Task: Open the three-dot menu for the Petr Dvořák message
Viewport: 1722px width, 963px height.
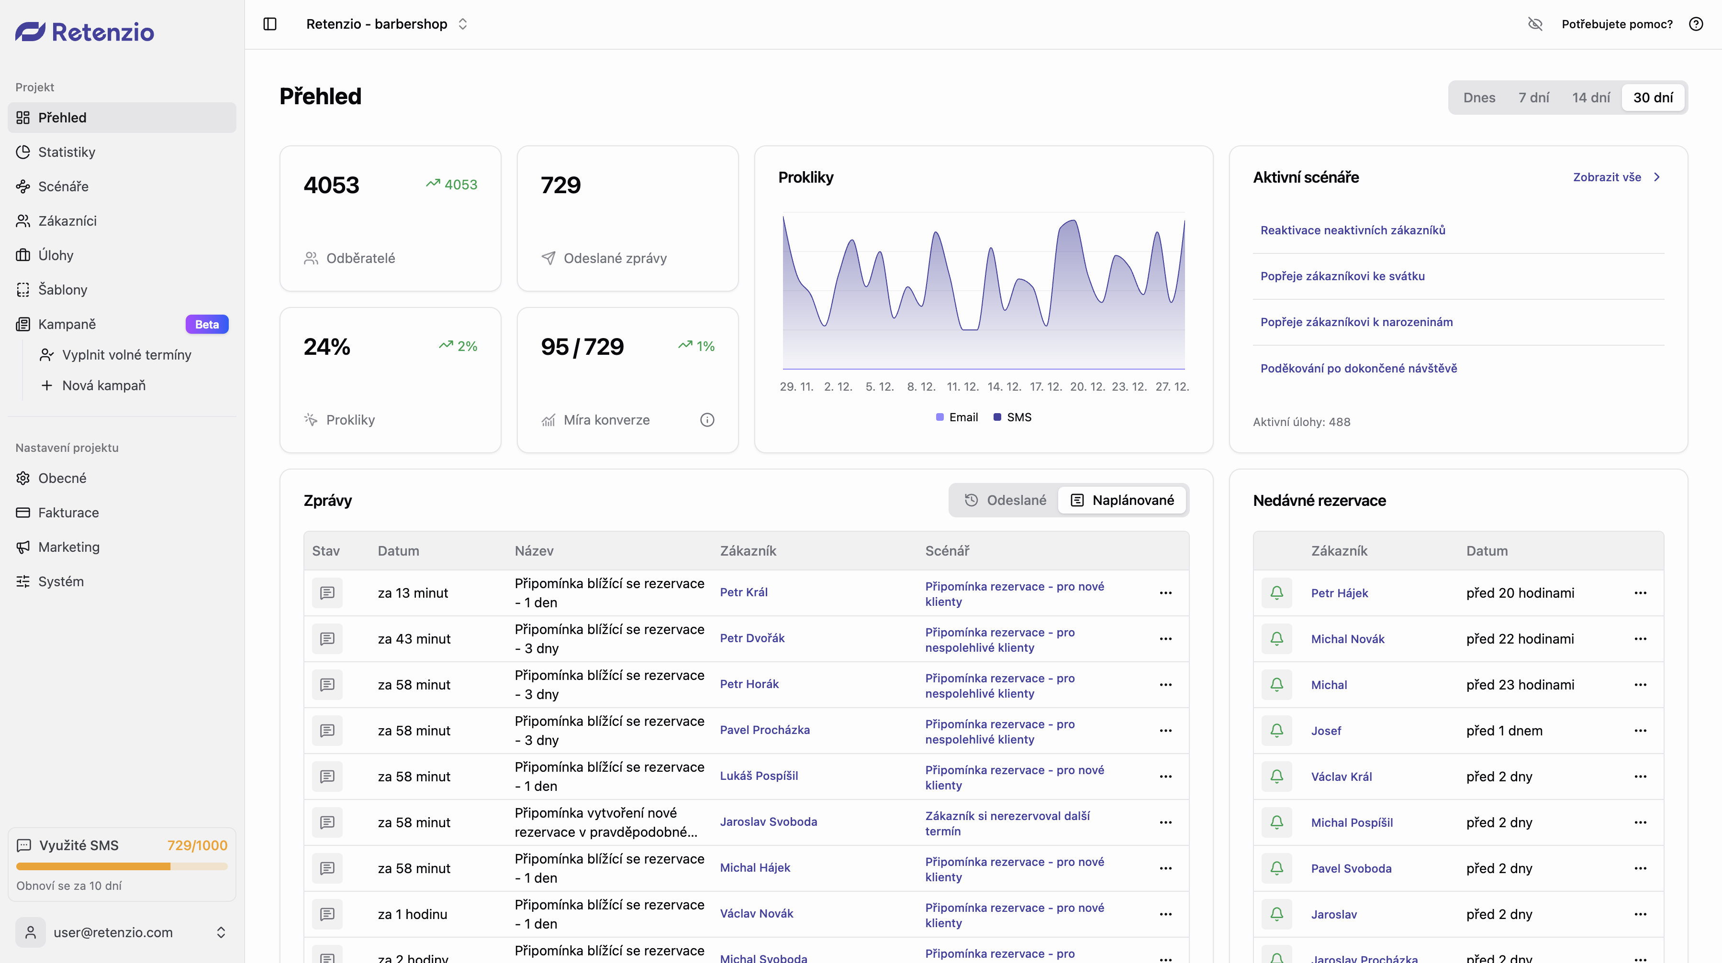Action: coord(1165,638)
